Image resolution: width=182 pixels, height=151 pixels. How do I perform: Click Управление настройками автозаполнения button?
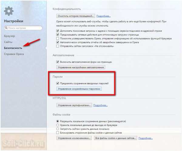[x=81, y=67]
